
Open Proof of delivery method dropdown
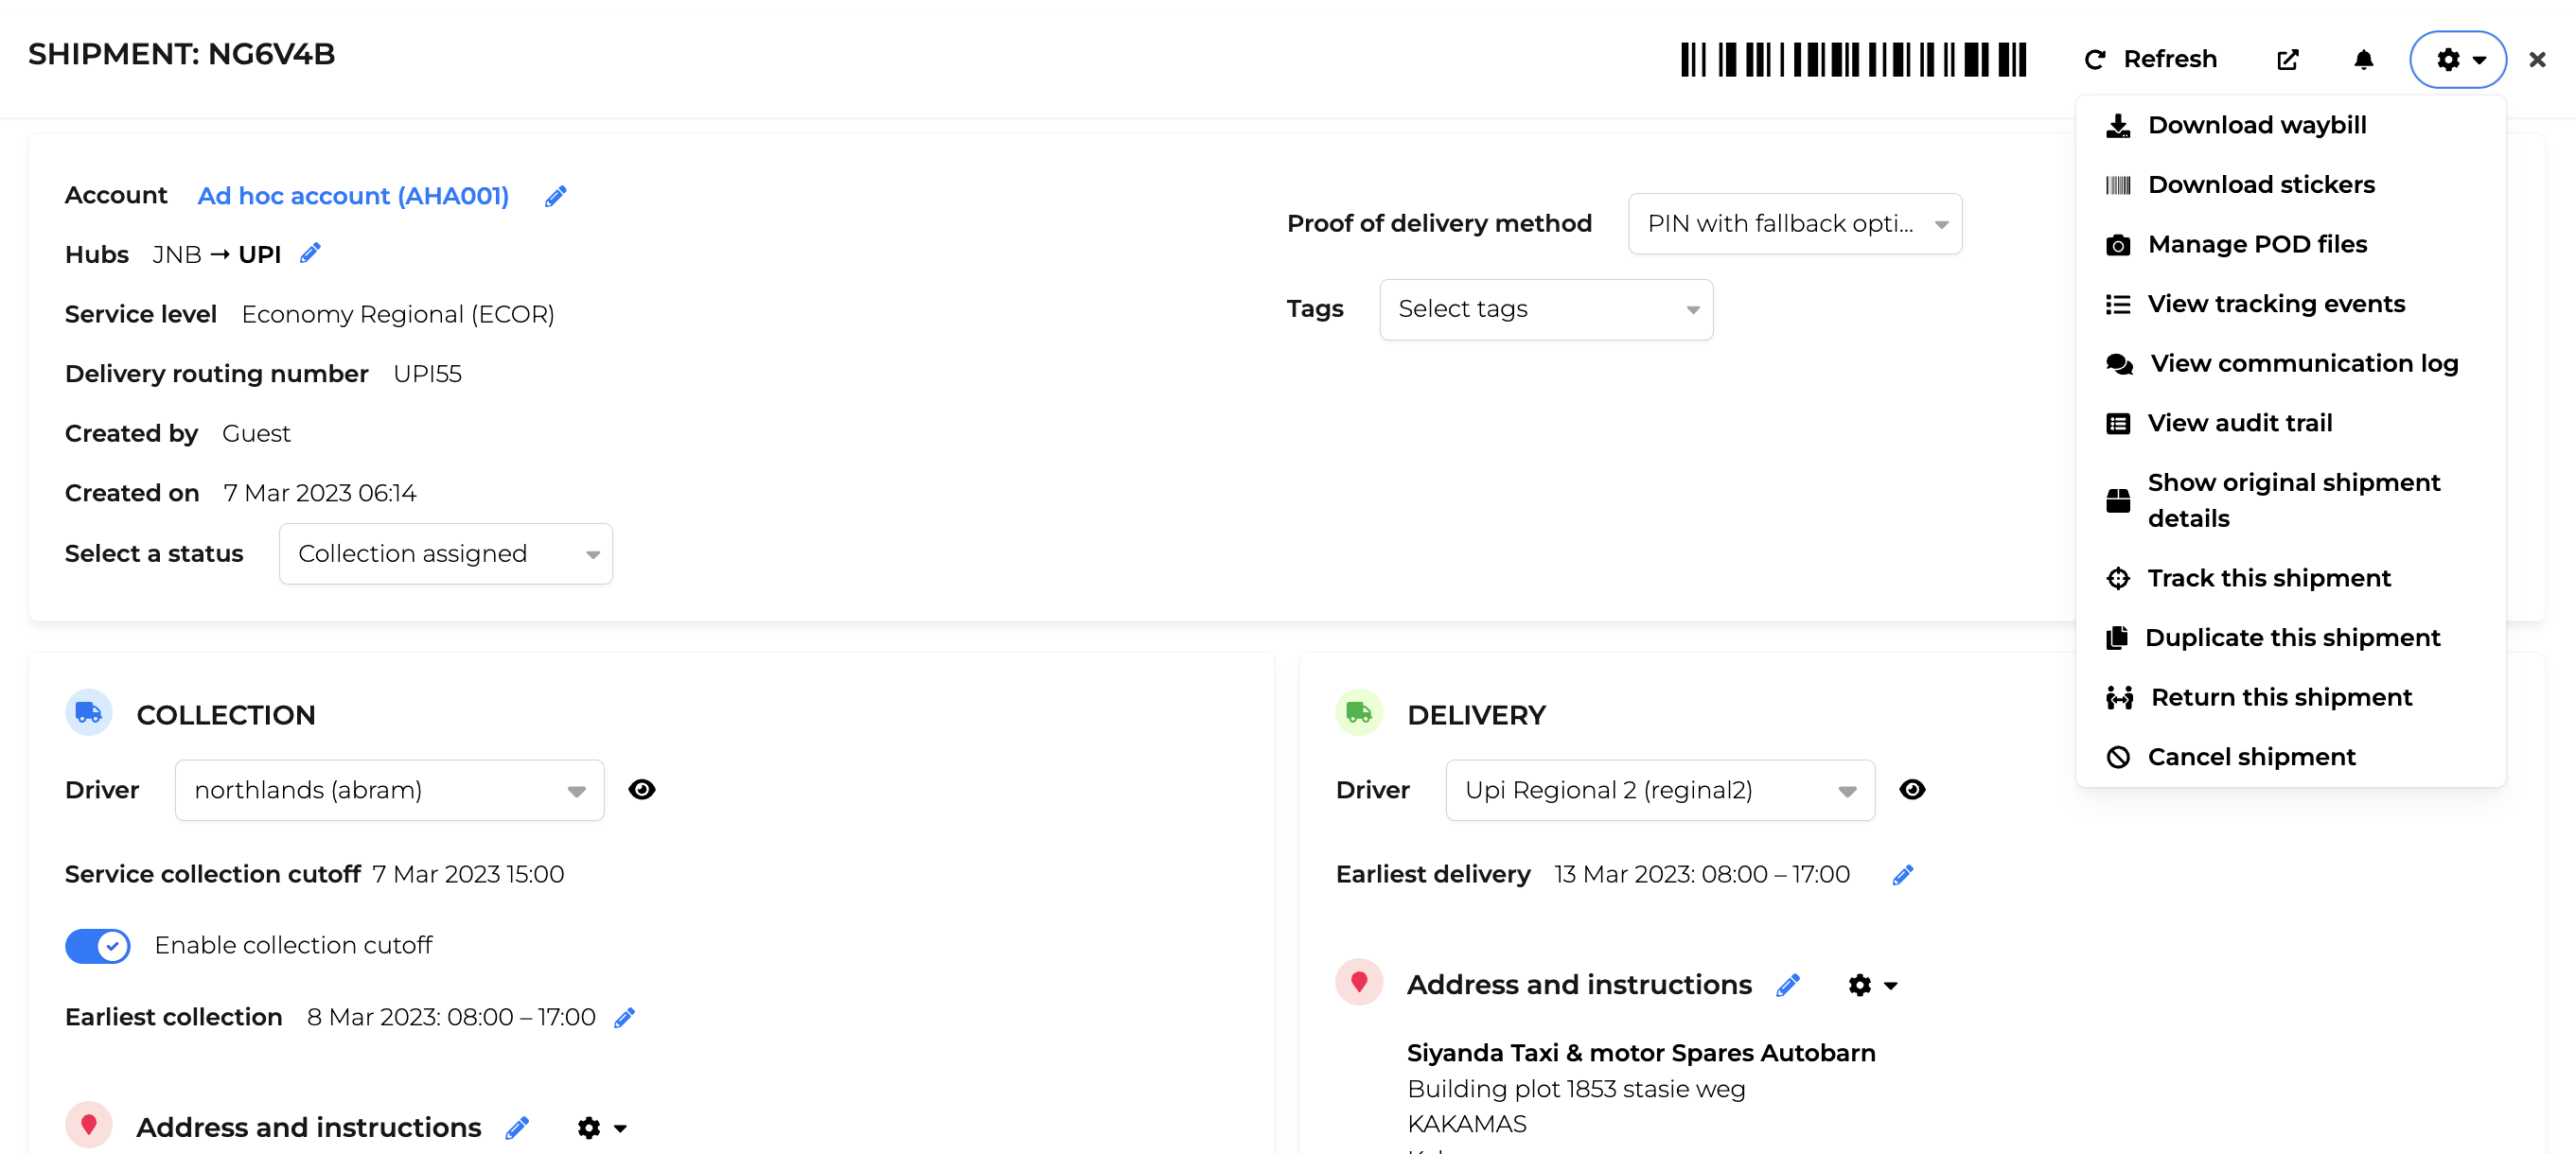1795,224
